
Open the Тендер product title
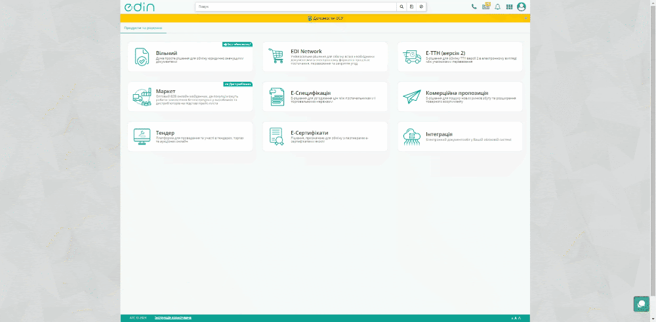(x=165, y=133)
